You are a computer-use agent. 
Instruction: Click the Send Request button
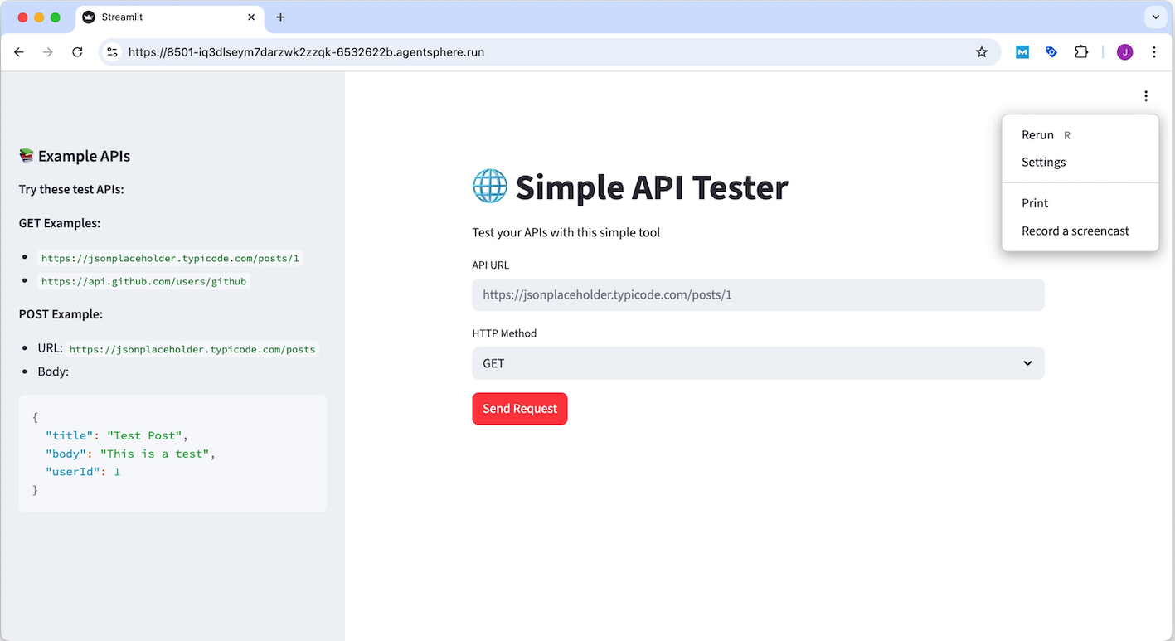(519, 408)
